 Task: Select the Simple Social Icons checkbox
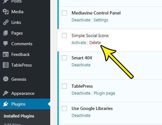tap(64, 35)
